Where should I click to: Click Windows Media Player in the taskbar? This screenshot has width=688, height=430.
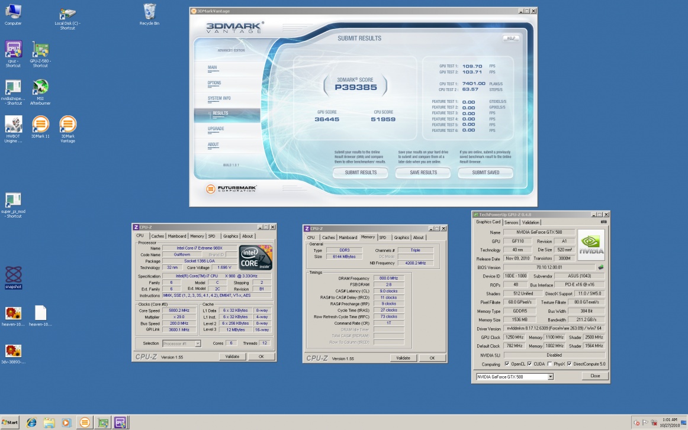tap(66, 422)
